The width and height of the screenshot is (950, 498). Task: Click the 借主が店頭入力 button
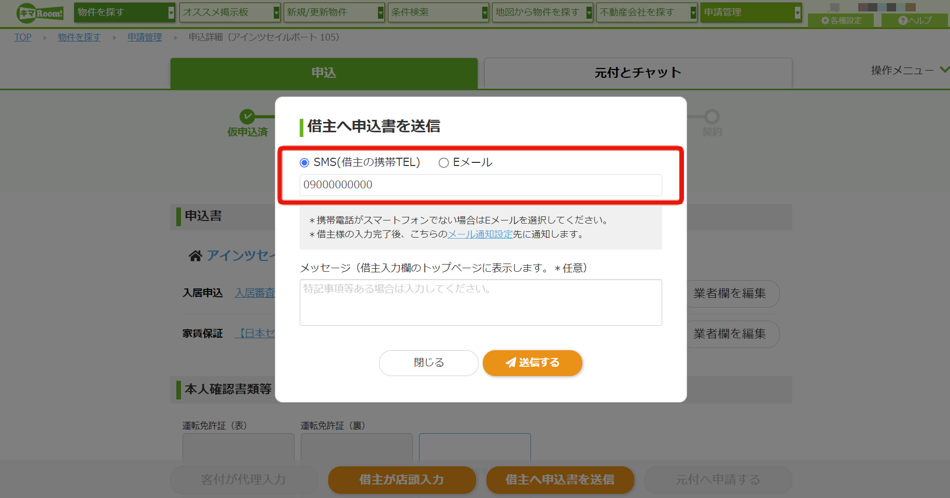(x=402, y=480)
